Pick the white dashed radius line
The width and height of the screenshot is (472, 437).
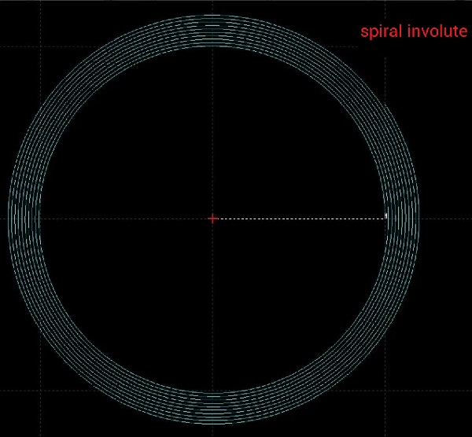click(x=299, y=218)
